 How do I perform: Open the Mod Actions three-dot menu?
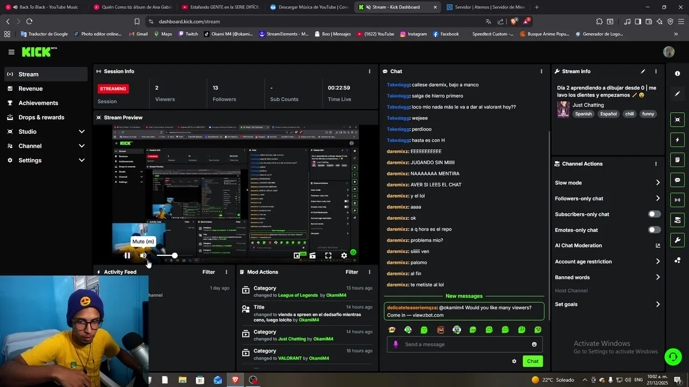(369, 272)
